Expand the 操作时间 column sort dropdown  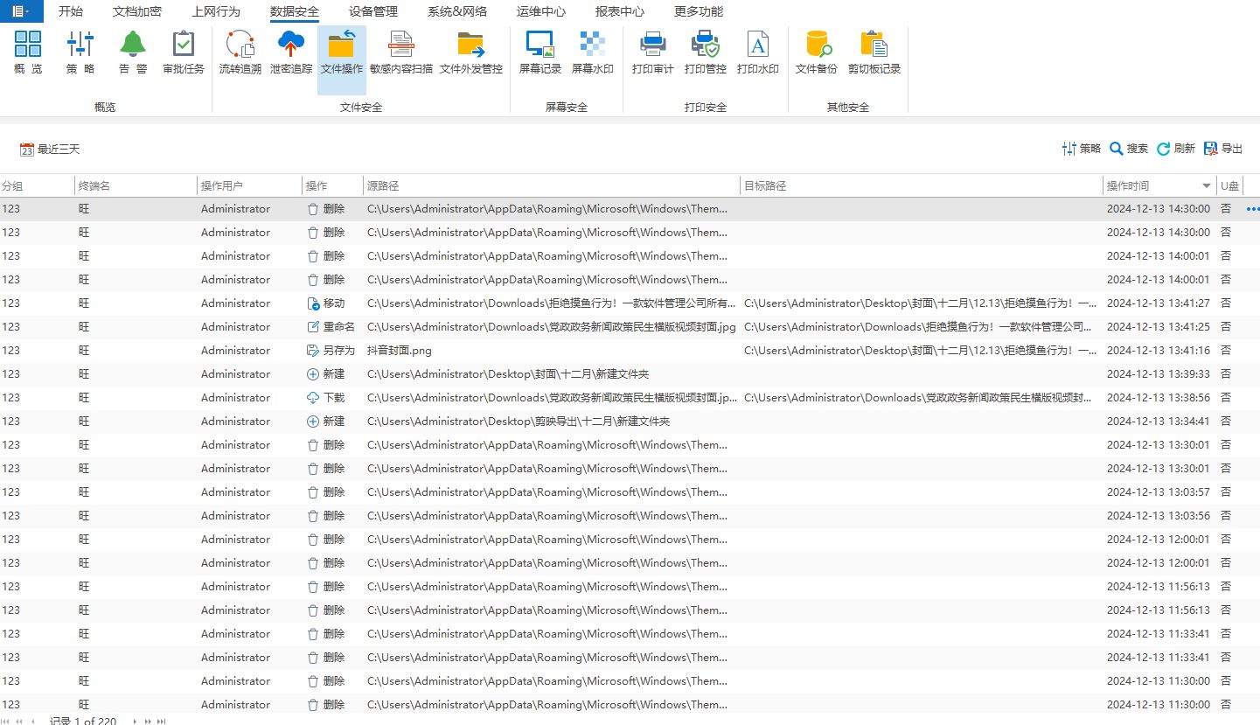click(1207, 186)
